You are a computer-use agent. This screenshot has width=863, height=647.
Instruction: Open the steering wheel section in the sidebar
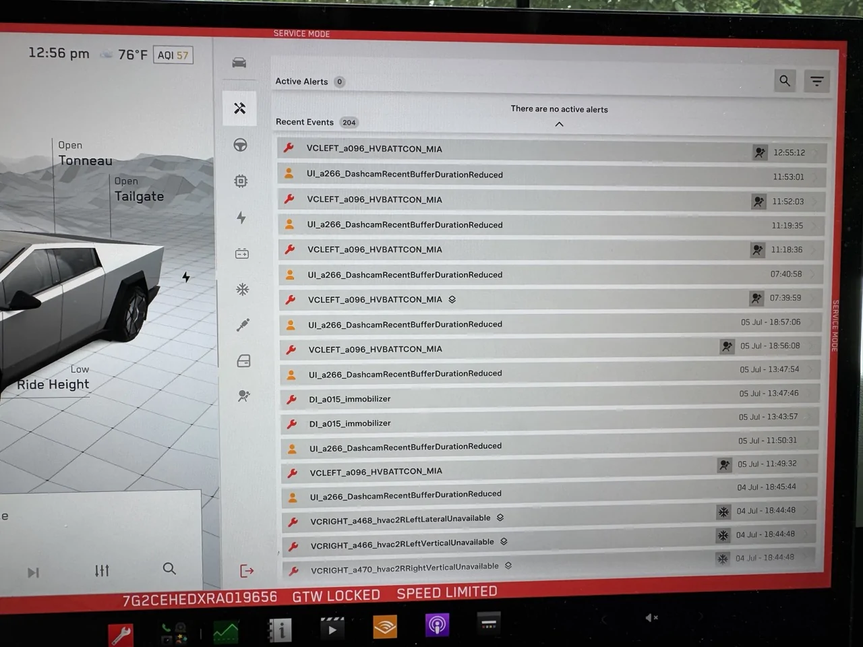coord(240,145)
